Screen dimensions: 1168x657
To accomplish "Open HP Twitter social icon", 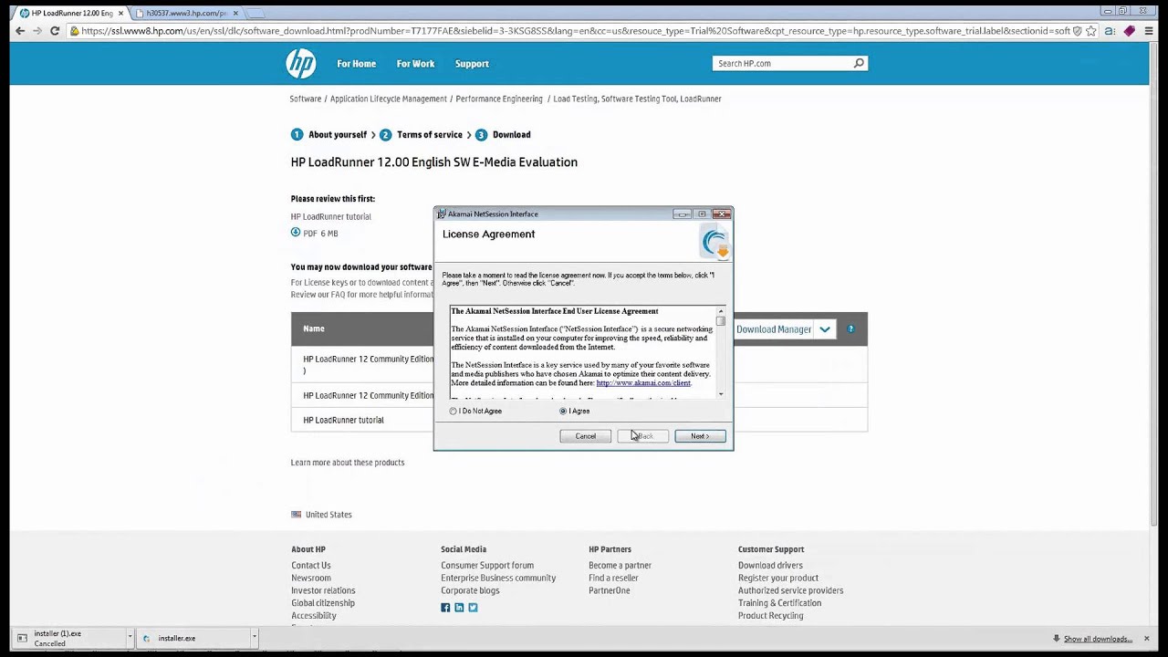I will (473, 608).
